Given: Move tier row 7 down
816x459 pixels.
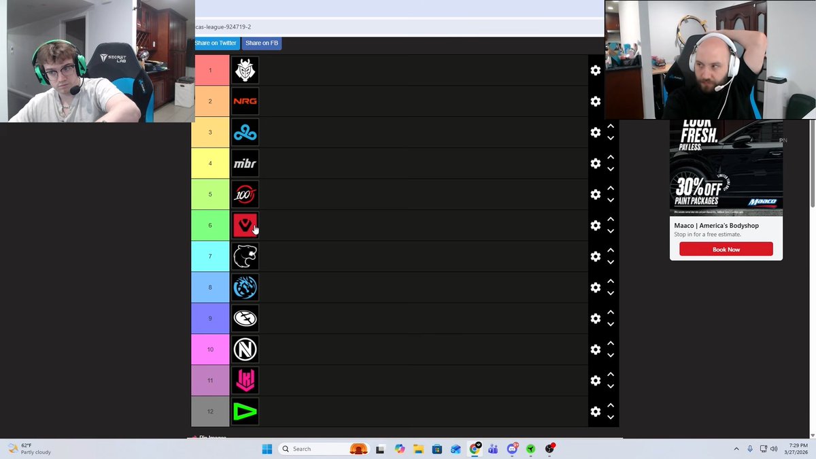Looking at the screenshot, I should point(611,262).
